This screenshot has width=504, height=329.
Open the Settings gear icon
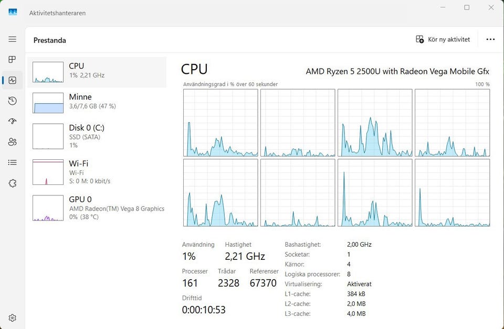click(13, 317)
